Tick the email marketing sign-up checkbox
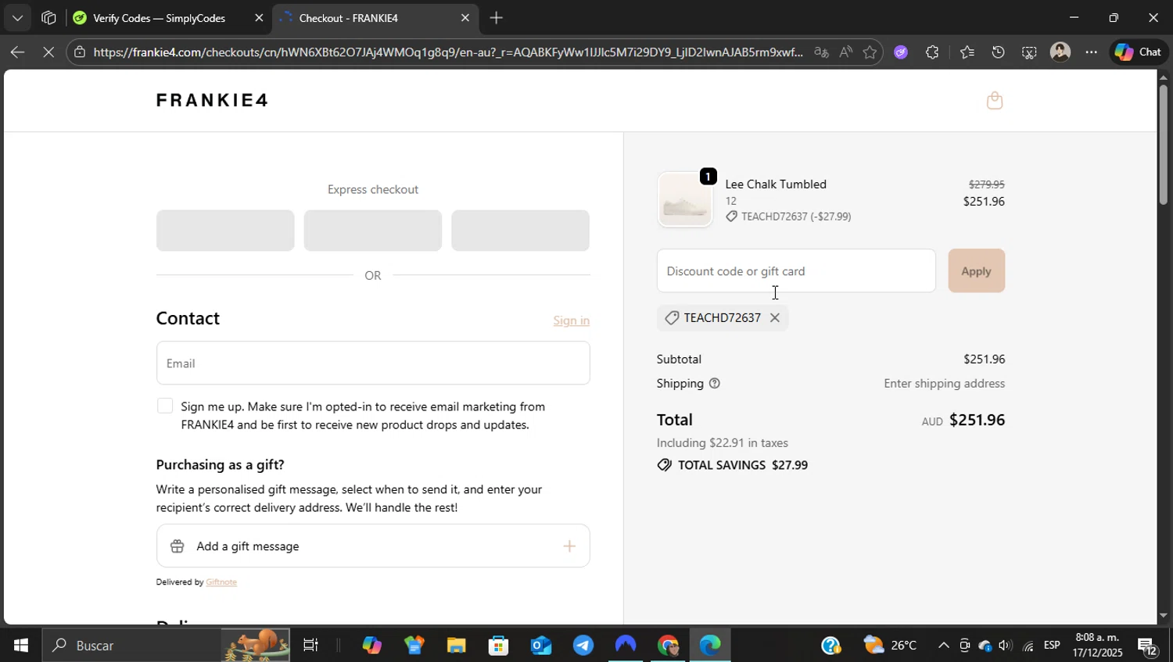The image size is (1173, 662). (165, 406)
